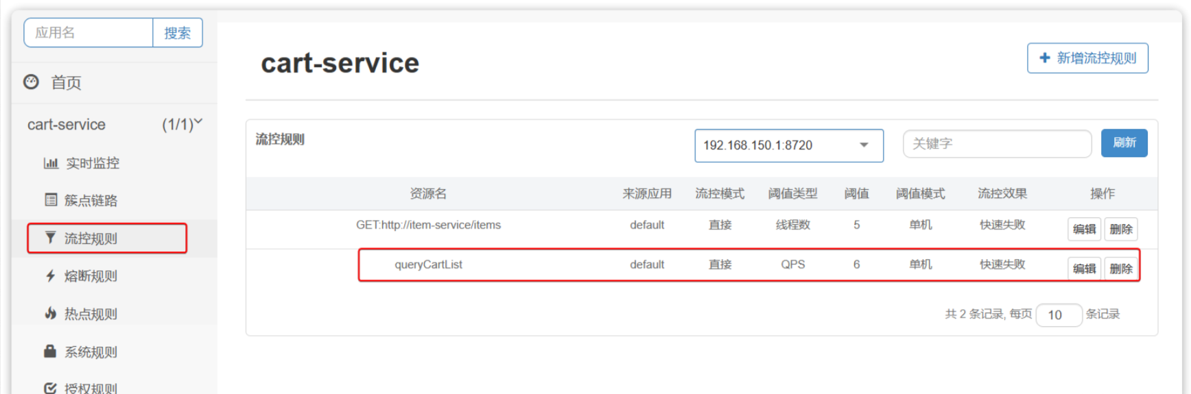Click the lightning bolt icon for 熔断规则
This screenshot has height=394, width=1191.
[50, 276]
